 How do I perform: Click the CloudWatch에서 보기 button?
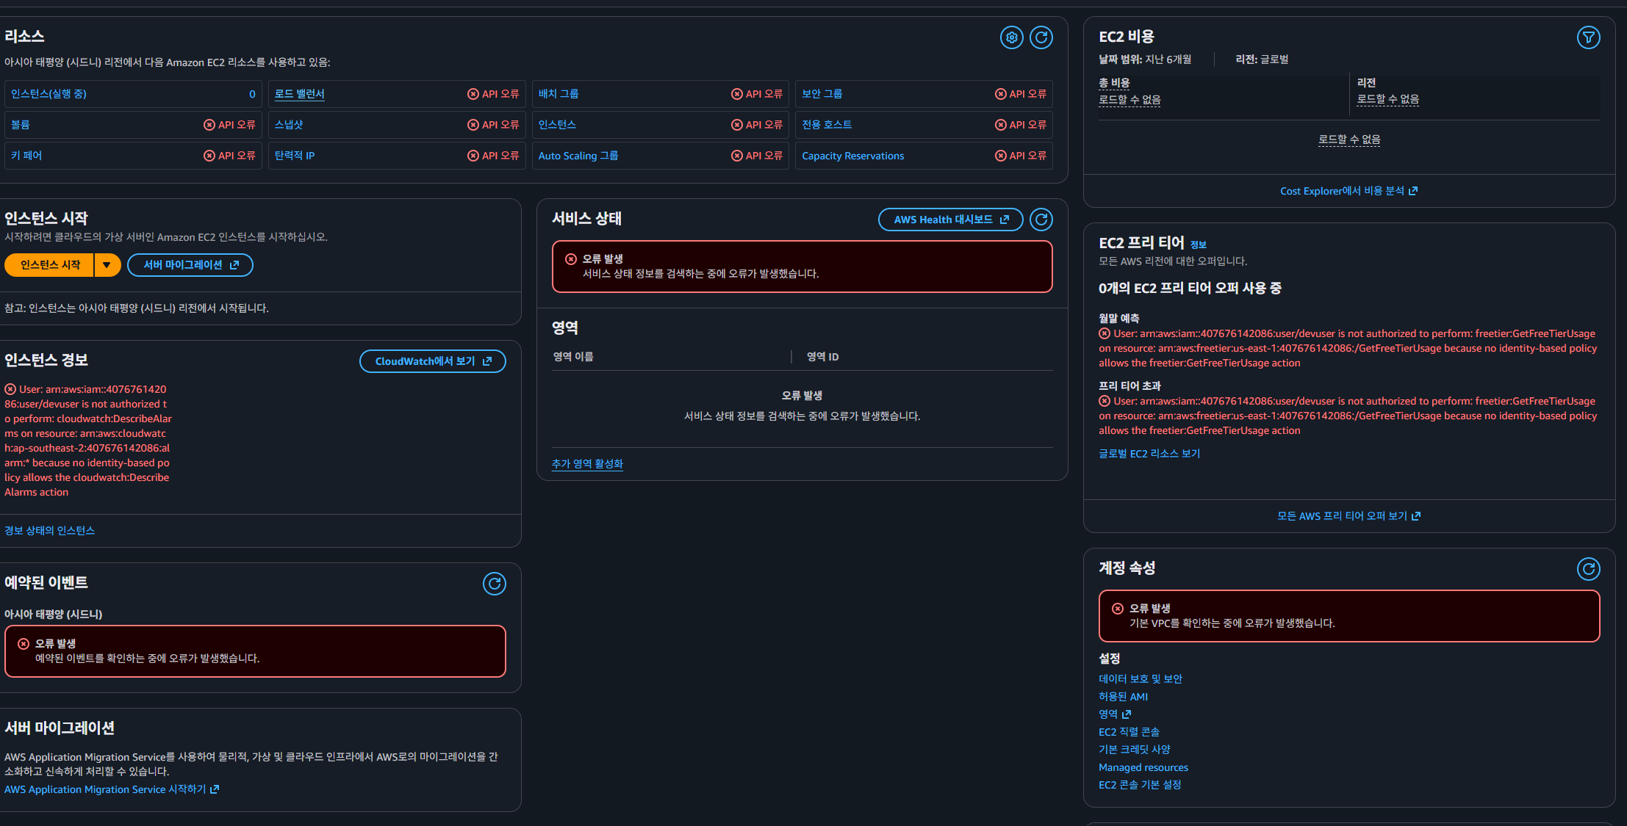(x=433, y=361)
